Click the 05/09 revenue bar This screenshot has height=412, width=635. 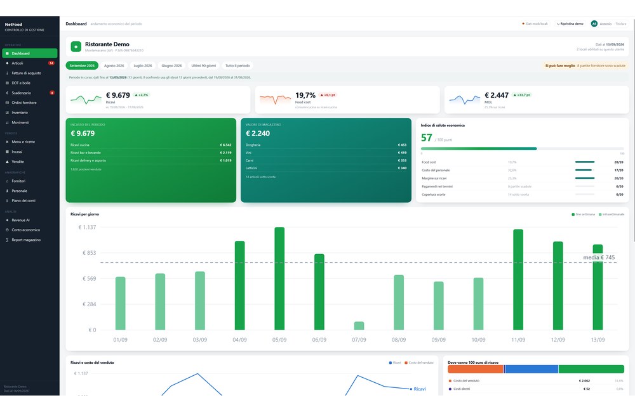(x=279, y=278)
